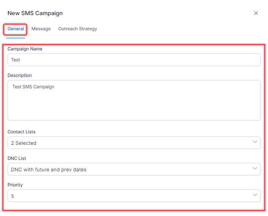The image size is (268, 216).
Task: Click the Priority field chevron arrow
Action: (255, 195)
